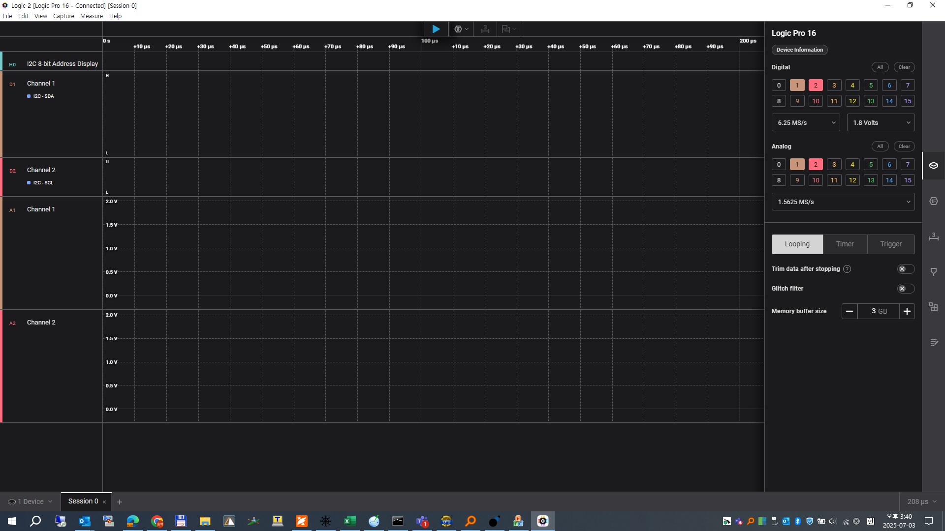Increase memory buffer size with plus
The height and width of the screenshot is (531, 945).
(907, 311)
